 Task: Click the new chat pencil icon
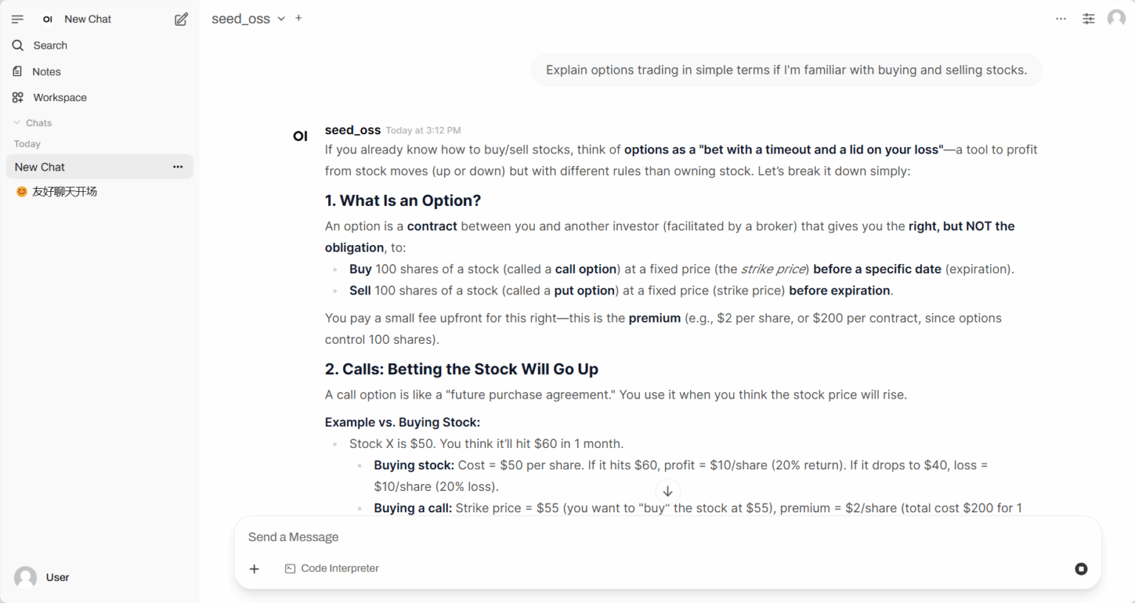[181, 19]
